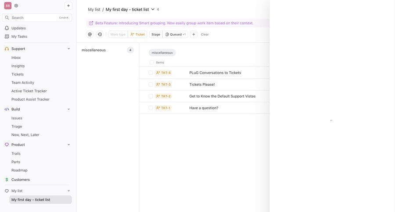The height and width of the screenshot is (212, 395).
Task: Open Customers in sidebar
Action: pyautogui.click(x=20, y=180)
